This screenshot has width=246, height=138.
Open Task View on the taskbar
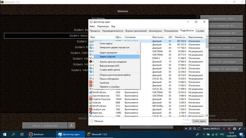coord(22,135)
